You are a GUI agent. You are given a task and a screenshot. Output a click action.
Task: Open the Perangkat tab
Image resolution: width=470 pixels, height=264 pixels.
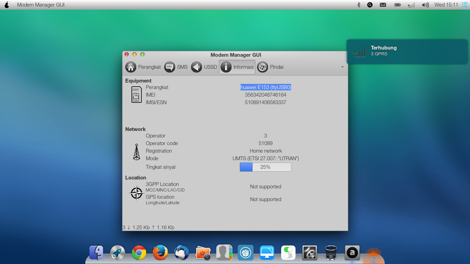coord(143,67)
